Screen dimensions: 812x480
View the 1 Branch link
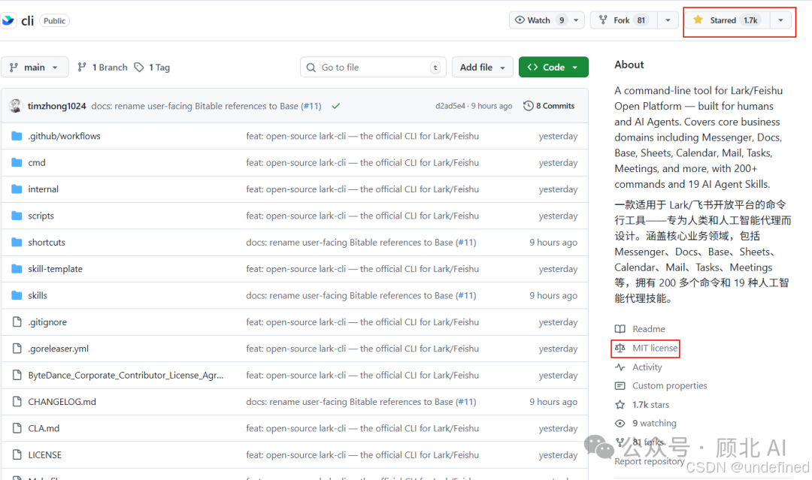(102, 68)
